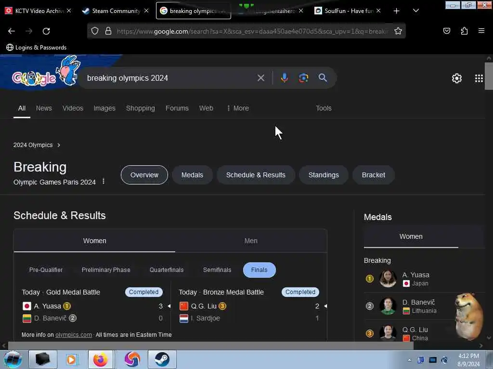Open the Shopping results filter

[x=140, y=108]
